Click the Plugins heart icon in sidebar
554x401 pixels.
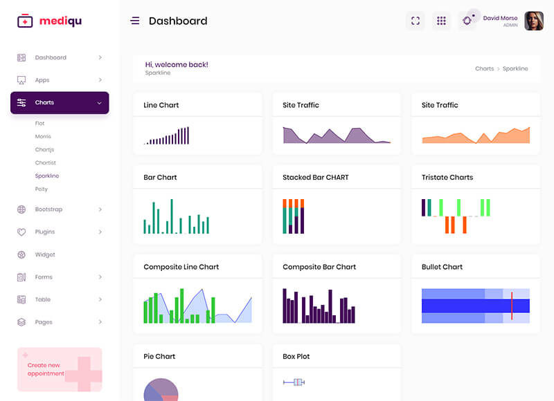(21, 232)
